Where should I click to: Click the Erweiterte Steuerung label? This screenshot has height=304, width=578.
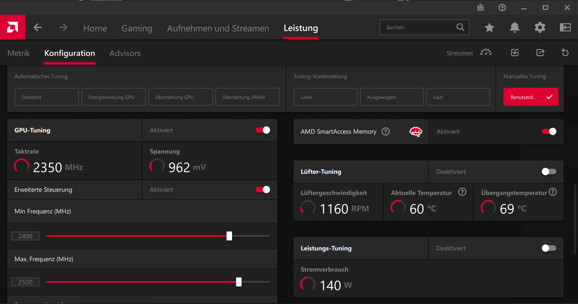point(43,190)
